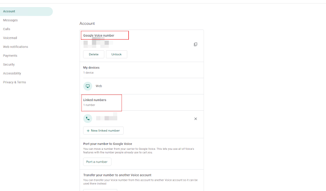This screenshot has height=191, width=326.
Task: Click the Web device monitor icon
Action: tap(88, 86)
